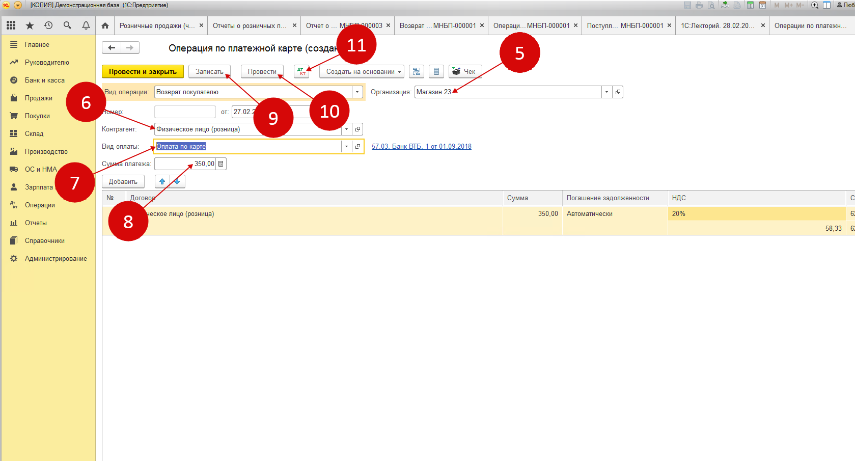Click the search magnifier icon

pos(67,25)
